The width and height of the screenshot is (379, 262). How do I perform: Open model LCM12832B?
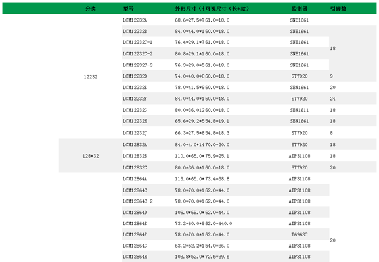(x=135, y=156)
